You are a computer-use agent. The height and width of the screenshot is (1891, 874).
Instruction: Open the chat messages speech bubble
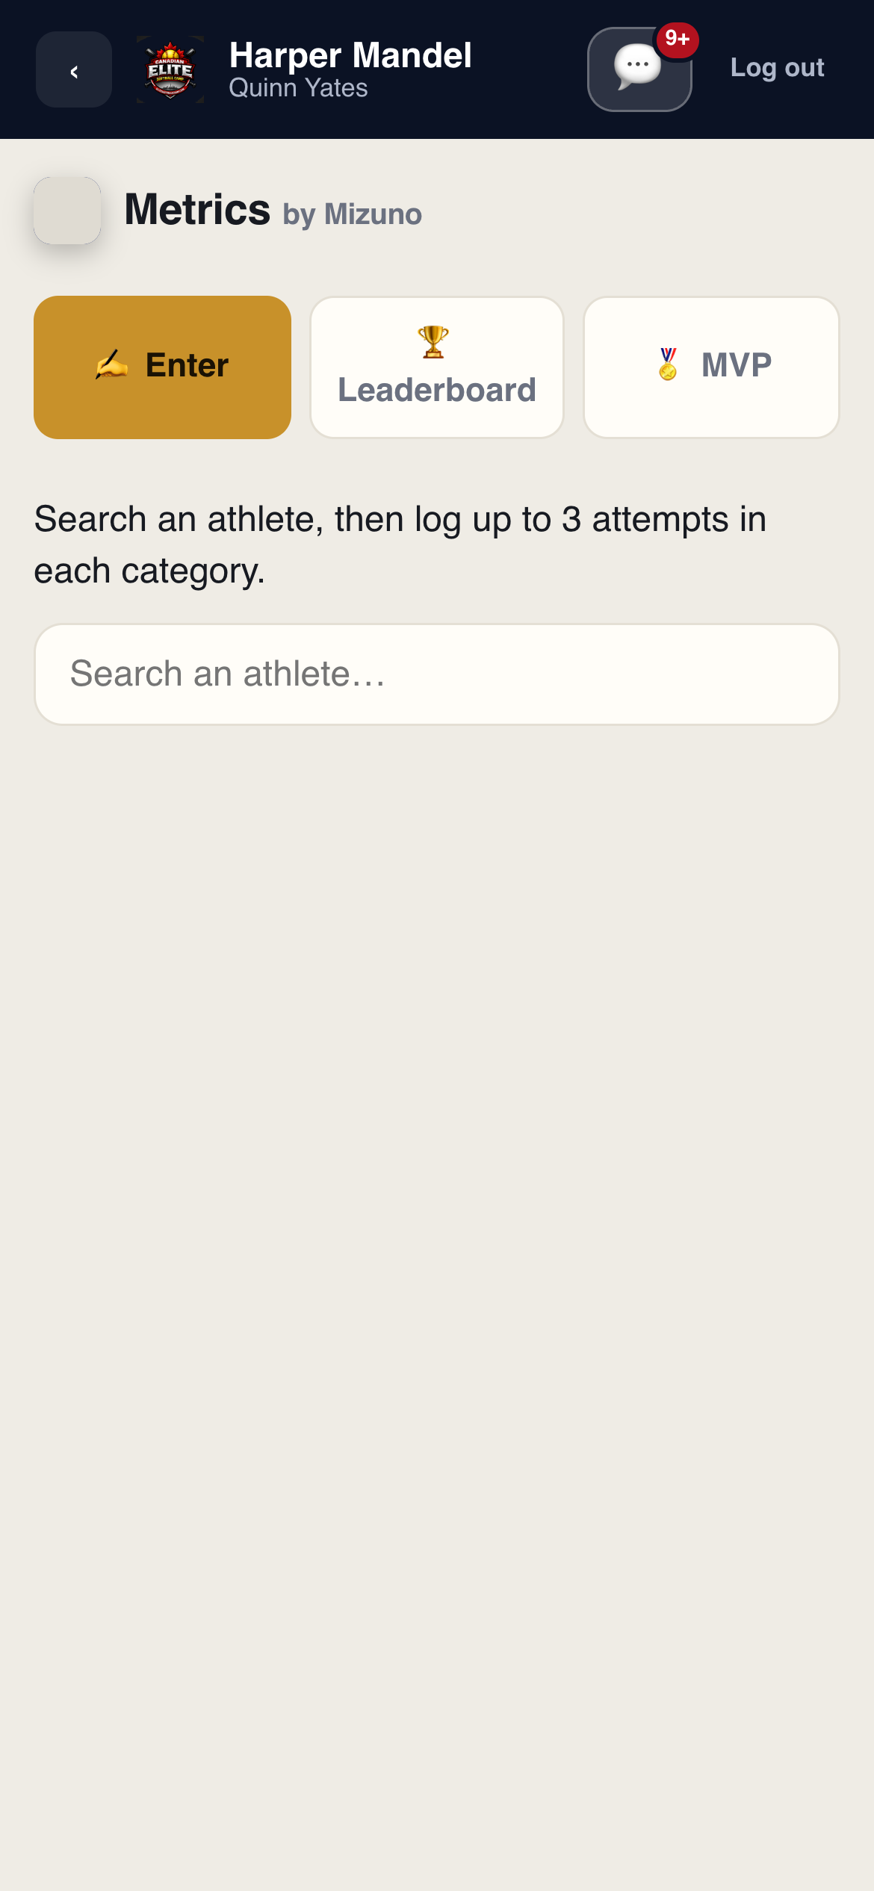(x=639, y=69)
